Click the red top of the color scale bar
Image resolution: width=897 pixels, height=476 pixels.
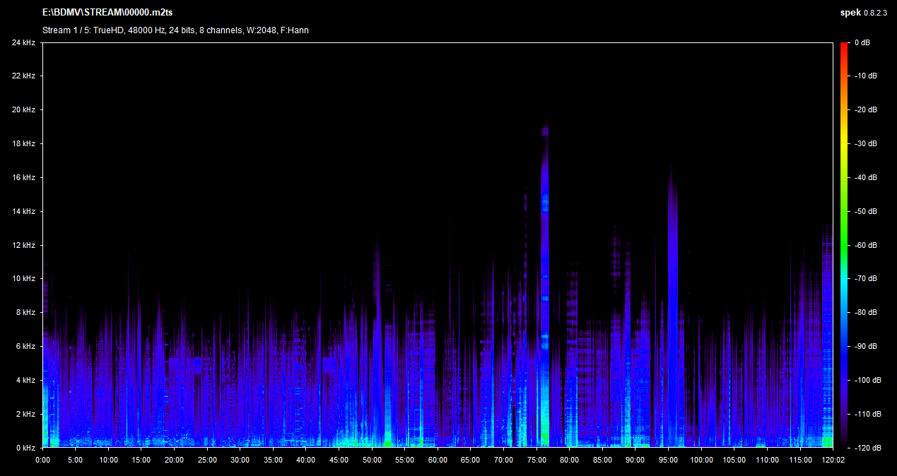(x=845, y=47)
